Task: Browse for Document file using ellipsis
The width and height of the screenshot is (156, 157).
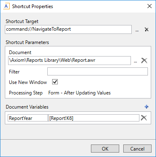Action: point(135,61)
